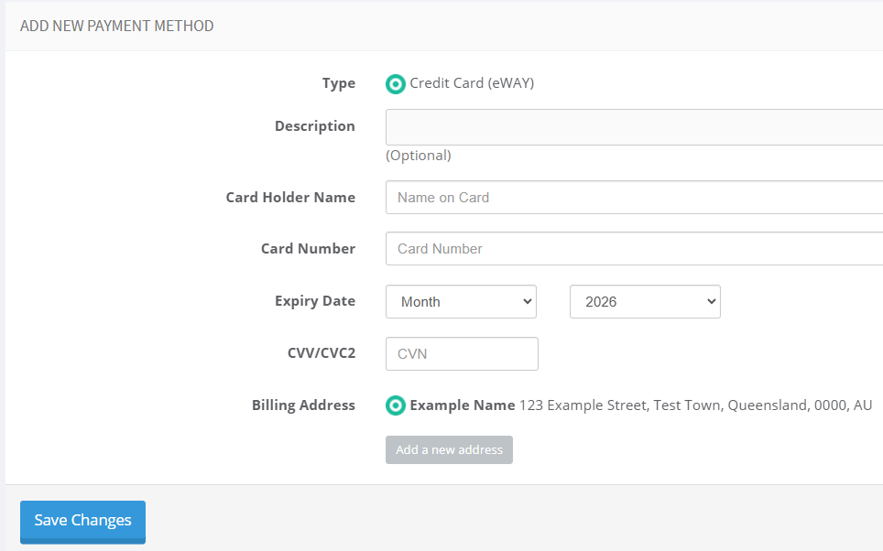Select the Example Name billing address radio
Image resolution: width=883 pixels, height=551 pixels.
(396, 405)
